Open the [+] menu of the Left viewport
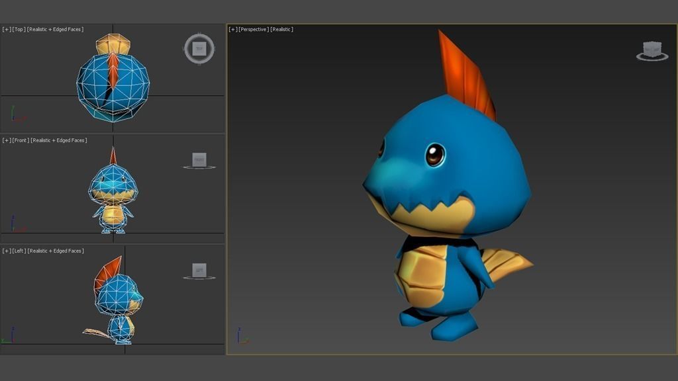 pyautogui.click(x=7, y=251)
